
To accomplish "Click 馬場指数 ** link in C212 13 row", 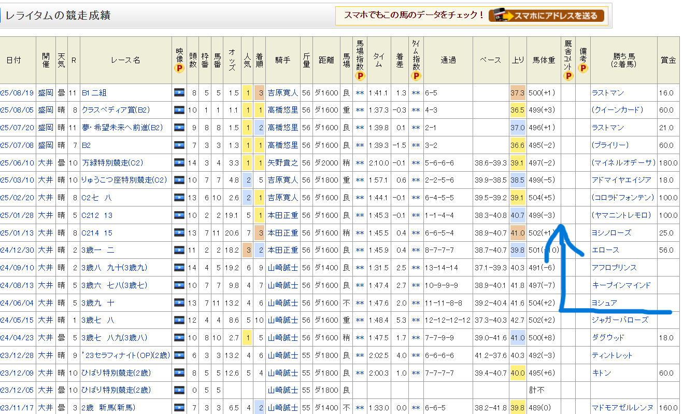I will 360,215.
